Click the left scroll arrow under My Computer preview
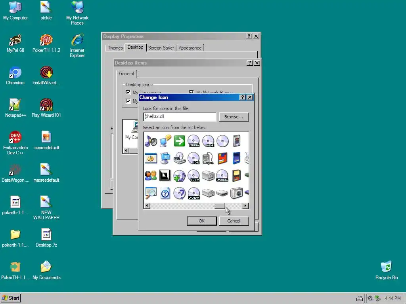 click(126, 151)
